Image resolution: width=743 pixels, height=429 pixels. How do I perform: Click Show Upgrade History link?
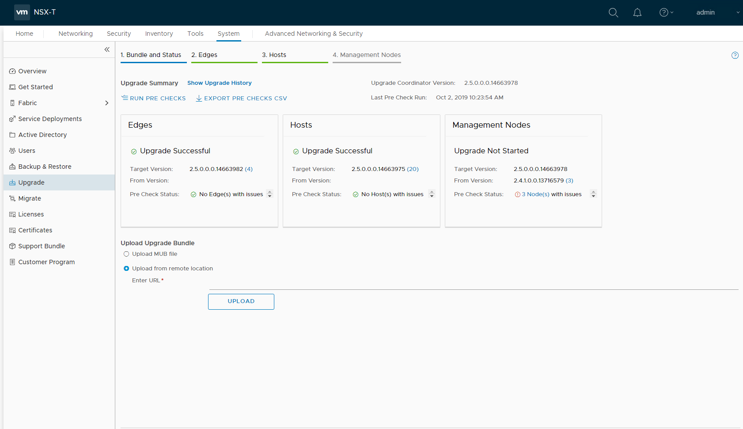[219, 83]
